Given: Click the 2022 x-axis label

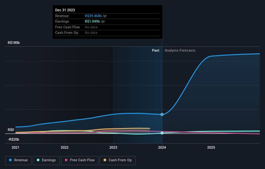Looking at the screenshot, I should point(65,148).
